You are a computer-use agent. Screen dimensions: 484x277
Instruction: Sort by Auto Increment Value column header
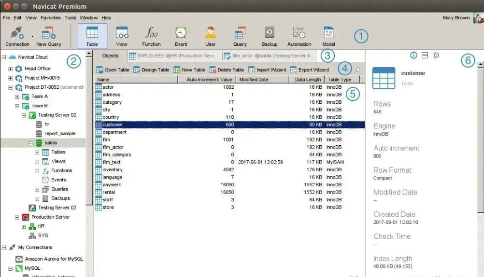pos(207,80)
